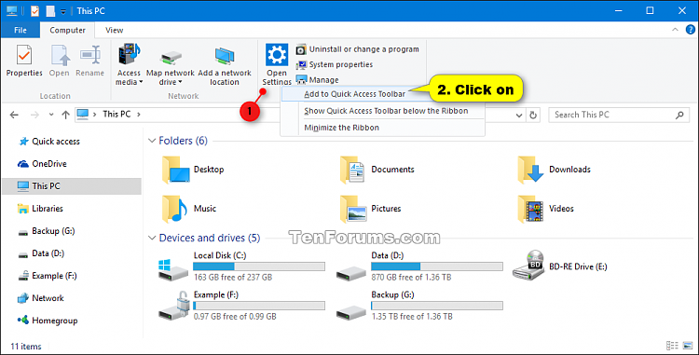699x355 pixels.
Task: Open the Properties ribbon button
Action: tap(24, 61)
